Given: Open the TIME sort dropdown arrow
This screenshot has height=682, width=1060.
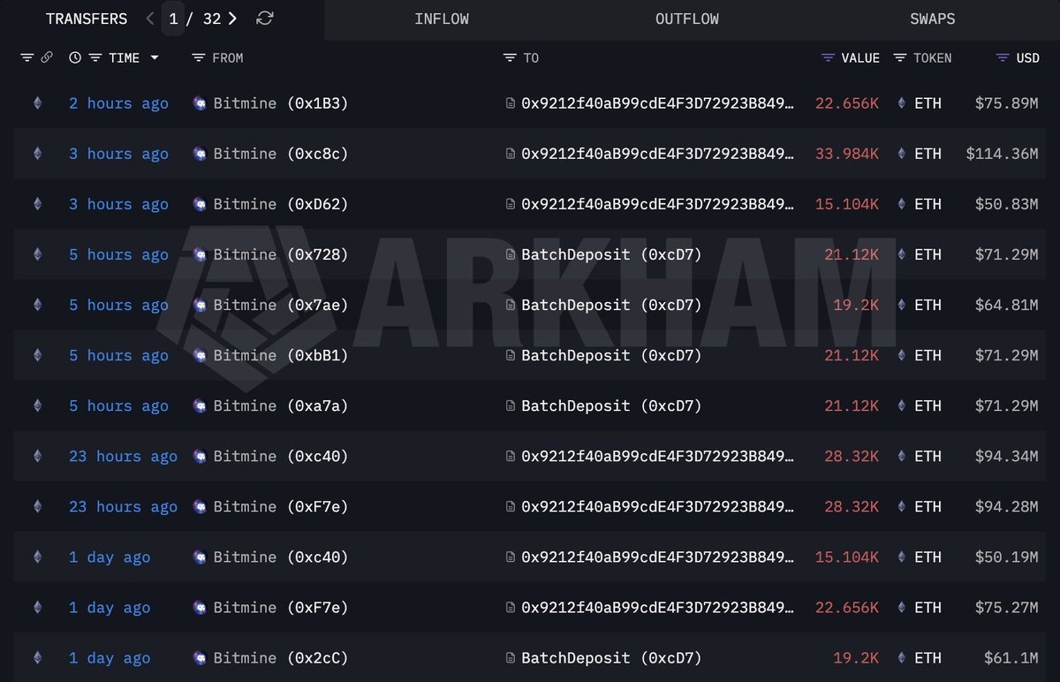Looking at the screenshot, I should [155, 57].
